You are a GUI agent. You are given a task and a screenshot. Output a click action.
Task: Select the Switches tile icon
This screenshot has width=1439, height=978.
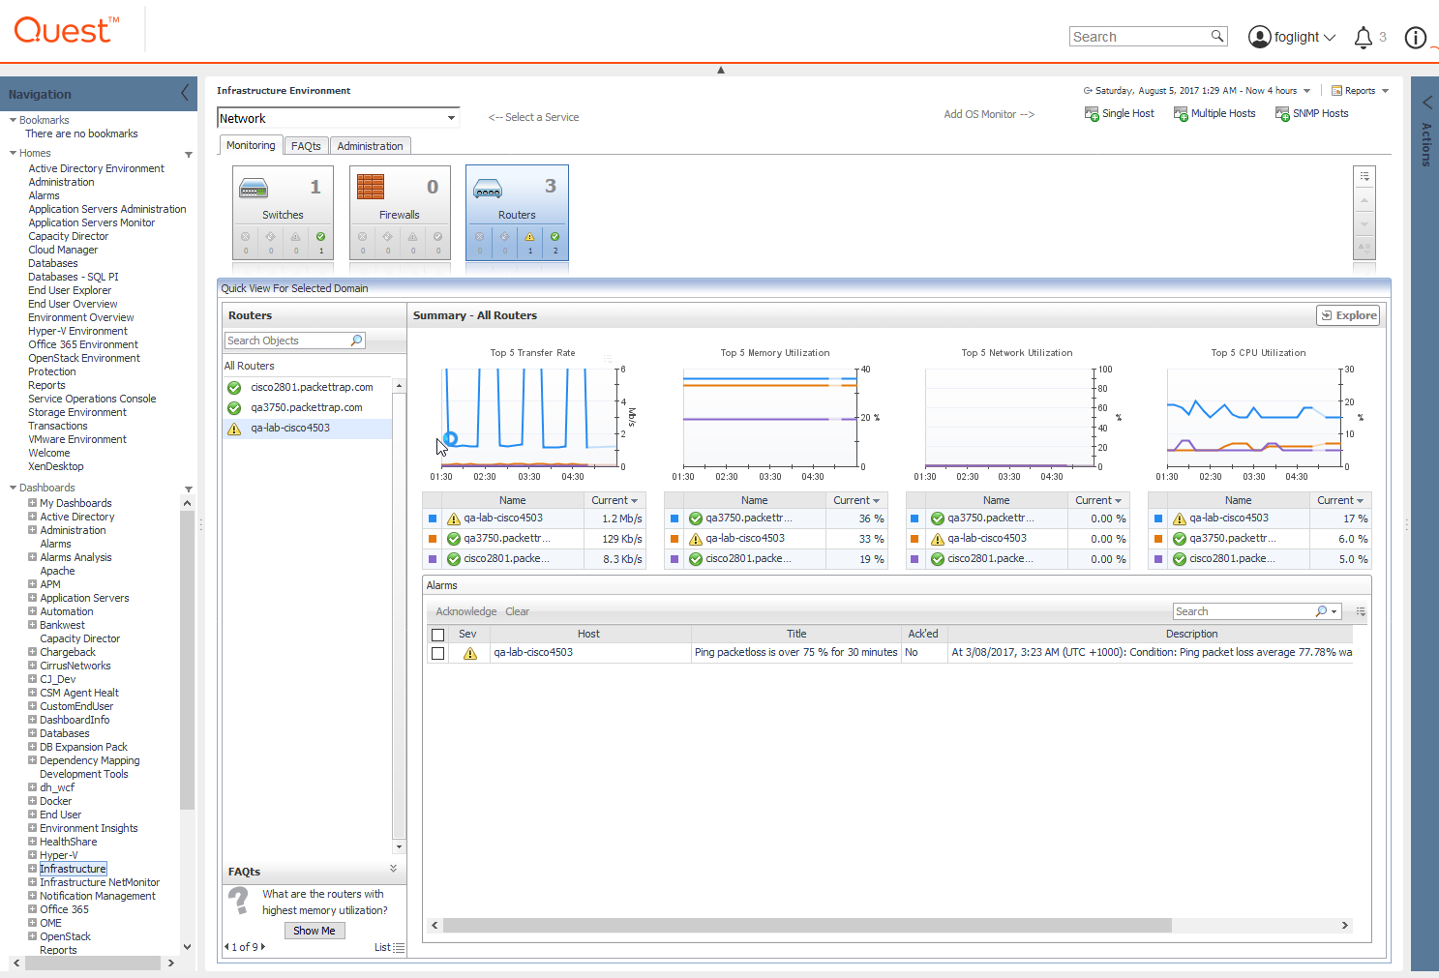click(254, 188)
